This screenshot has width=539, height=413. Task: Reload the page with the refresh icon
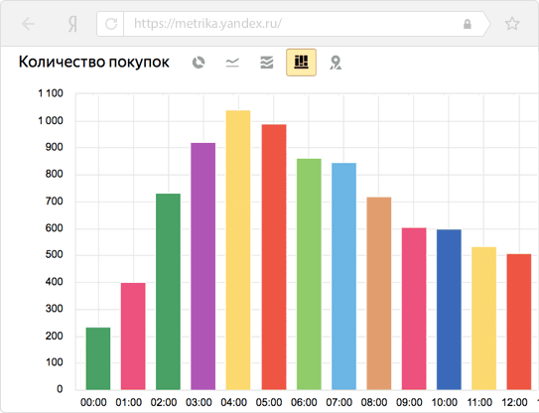pyautogui.click(x=111, y=24)
